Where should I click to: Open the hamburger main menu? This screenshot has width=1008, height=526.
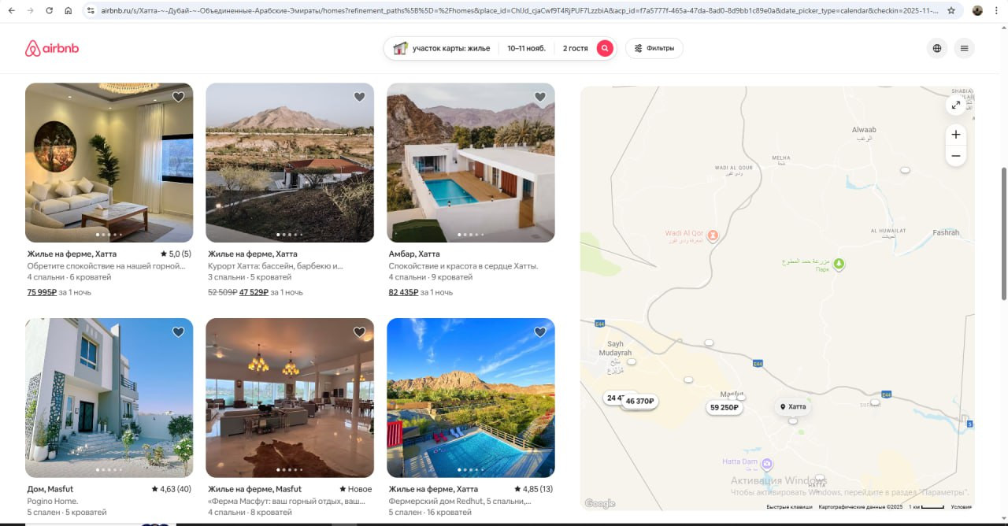963,49
